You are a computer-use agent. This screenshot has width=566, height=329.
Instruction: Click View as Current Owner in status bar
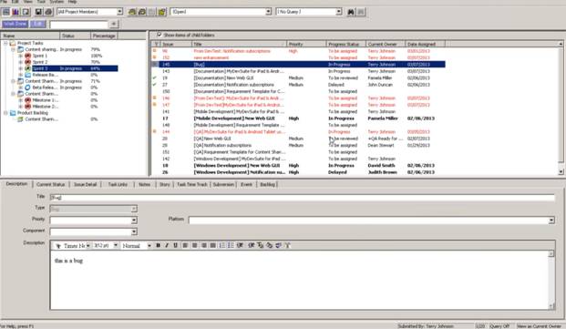[539, 326]
